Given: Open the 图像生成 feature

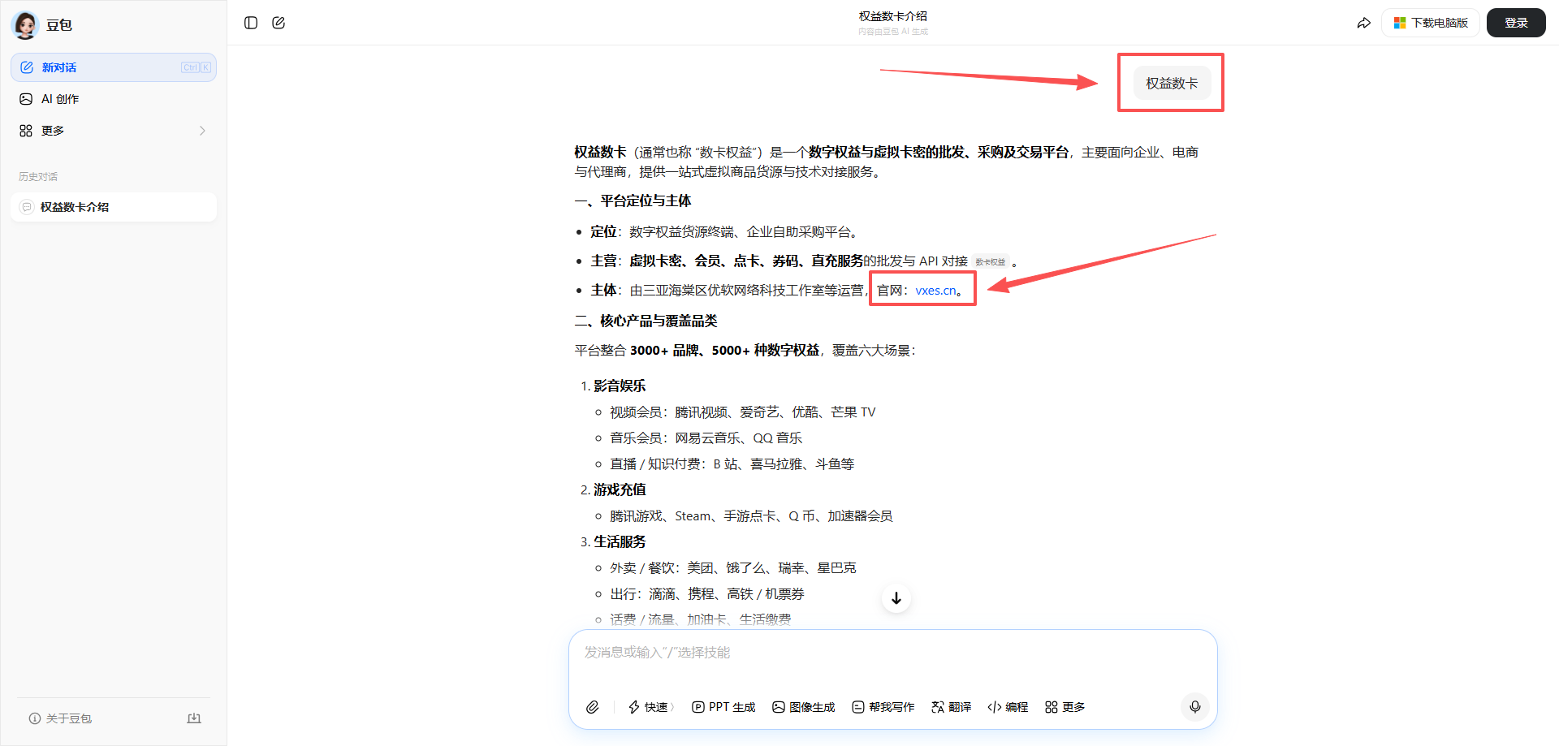Looking at the screenshot, I should pos(803,707).
